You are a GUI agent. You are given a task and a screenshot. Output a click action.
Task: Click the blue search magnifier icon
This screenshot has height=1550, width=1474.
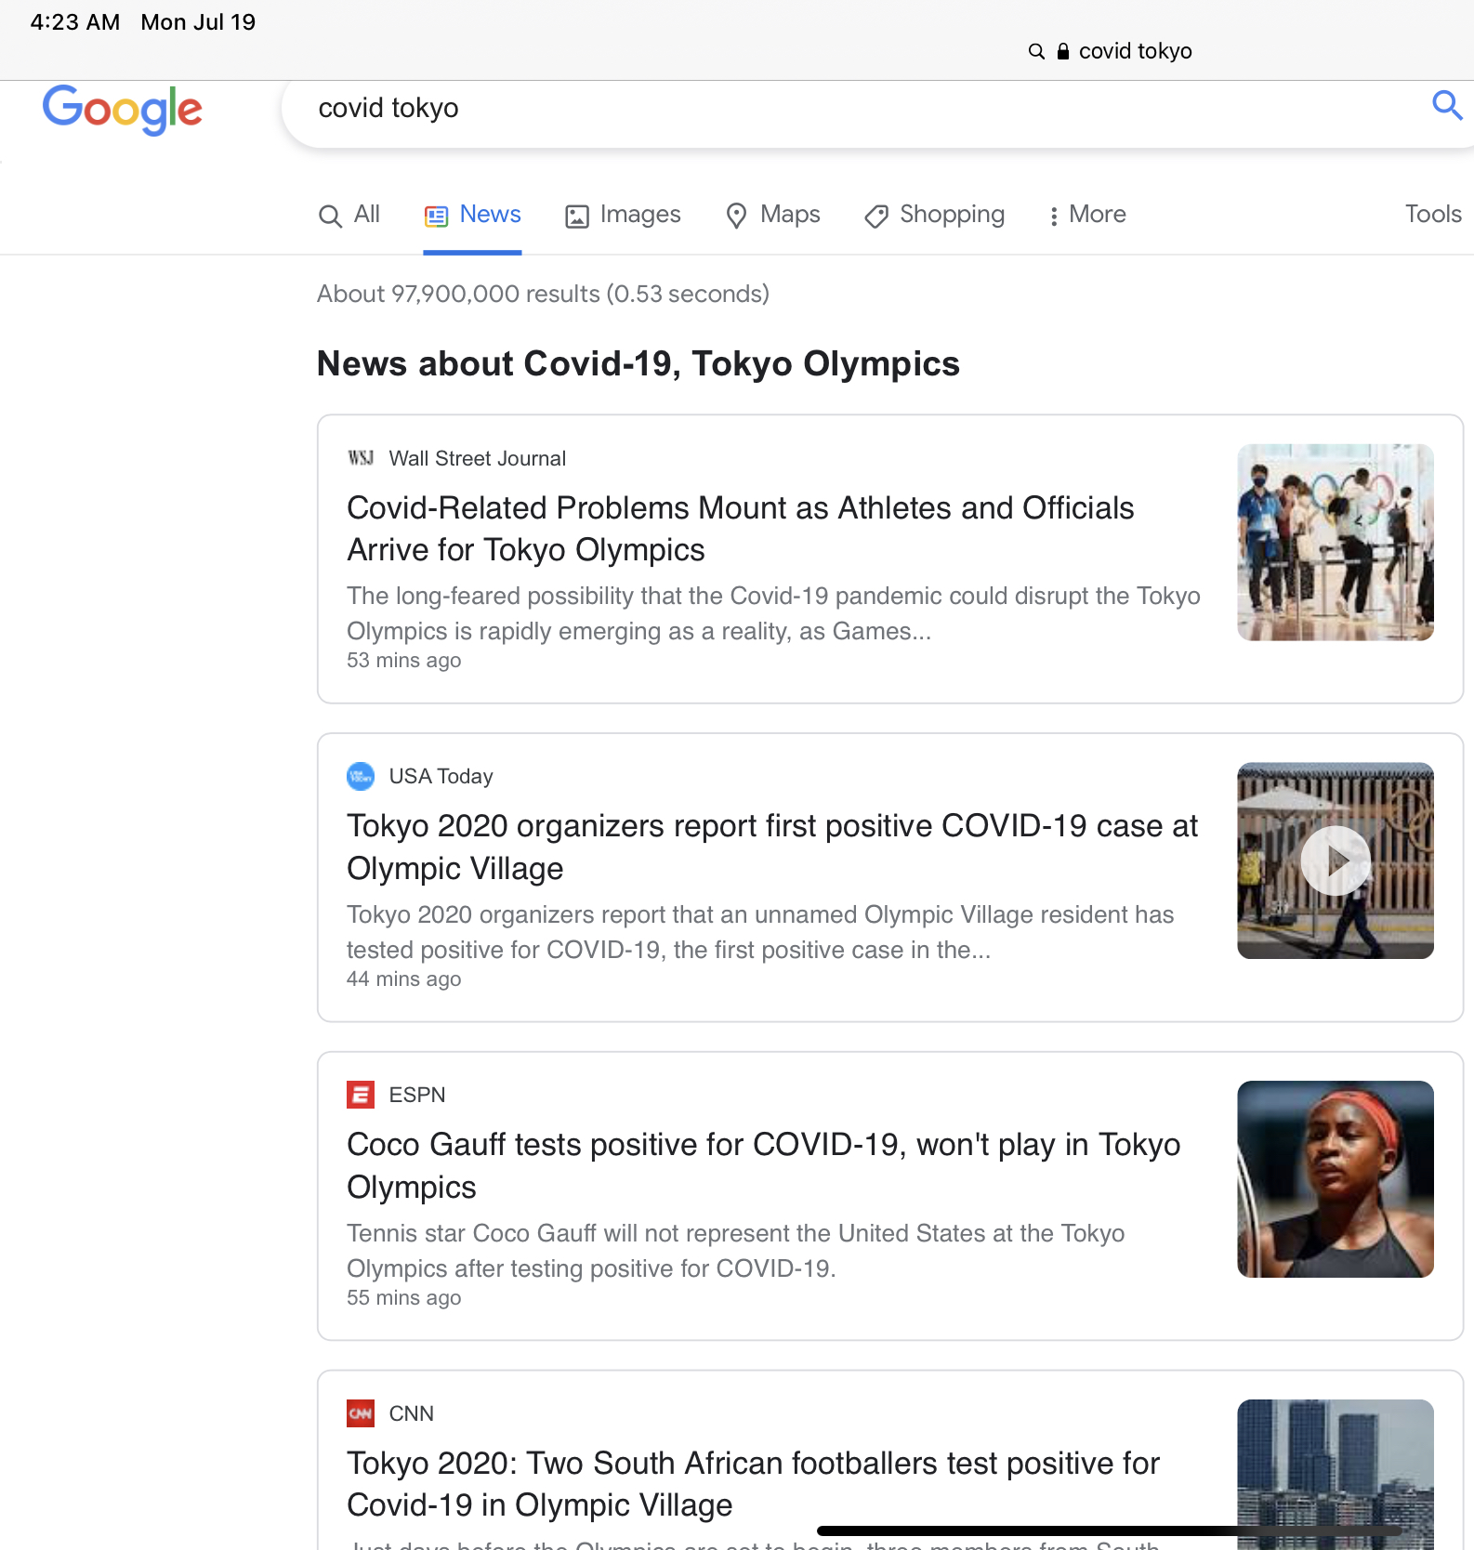(x=1447, y=106)
